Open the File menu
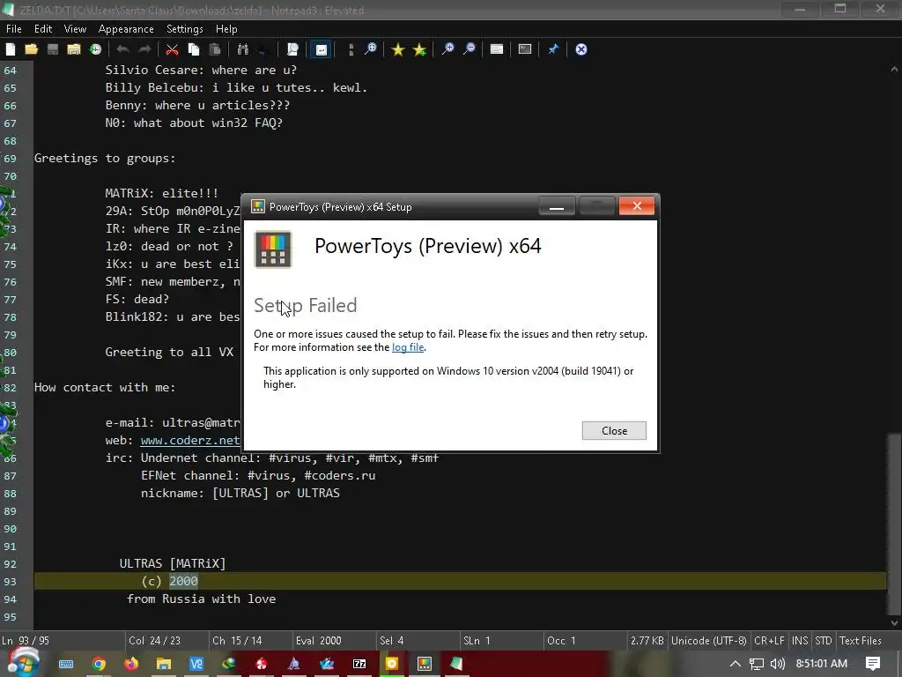Screen dimensions: 902x677 pyautogui.click(x=14, y=29)
